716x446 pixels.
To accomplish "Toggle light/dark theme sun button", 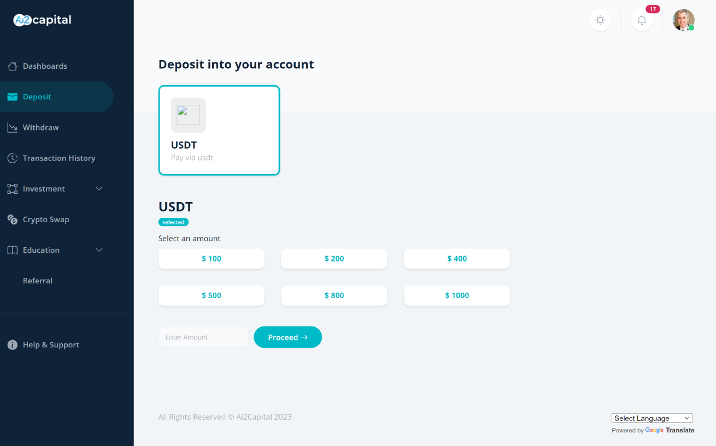I will coord(600,20).
